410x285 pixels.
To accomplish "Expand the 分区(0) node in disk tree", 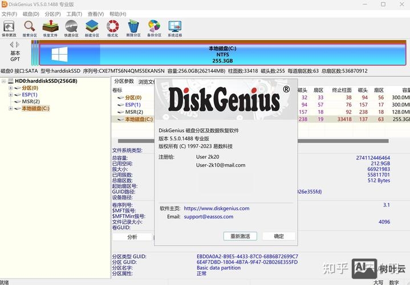I will coord(10,88).
